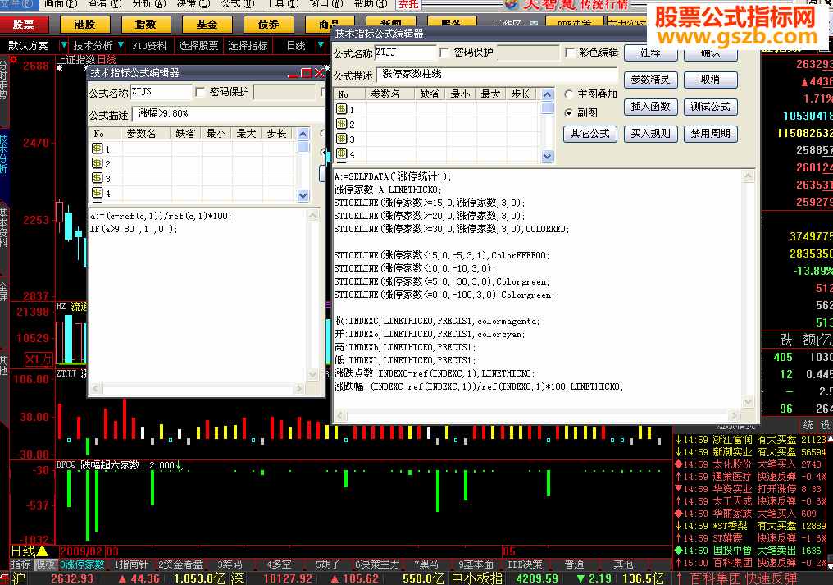Expand the 技术分析 dropdown arrow
Screen dimensions: 833x585
click(x=121, y=45)
